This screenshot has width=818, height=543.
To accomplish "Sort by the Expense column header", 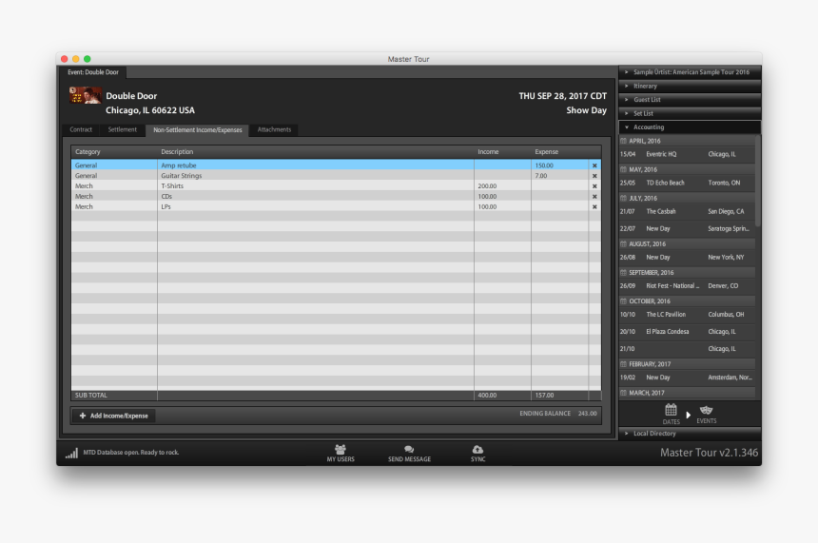I will click(560, 152).
